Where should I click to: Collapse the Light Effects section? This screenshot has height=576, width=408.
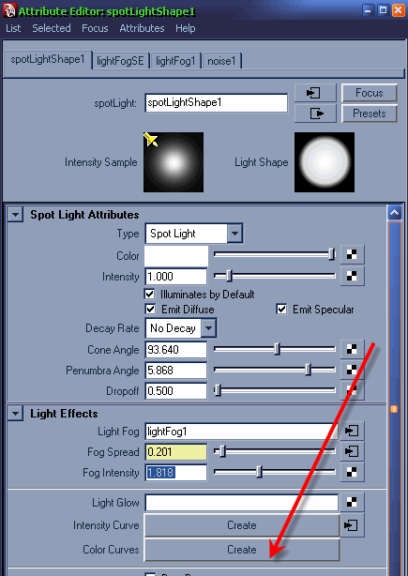[15, 414]
